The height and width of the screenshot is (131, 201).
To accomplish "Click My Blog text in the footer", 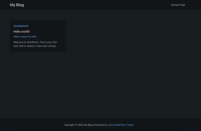I will tap(88, 125).
